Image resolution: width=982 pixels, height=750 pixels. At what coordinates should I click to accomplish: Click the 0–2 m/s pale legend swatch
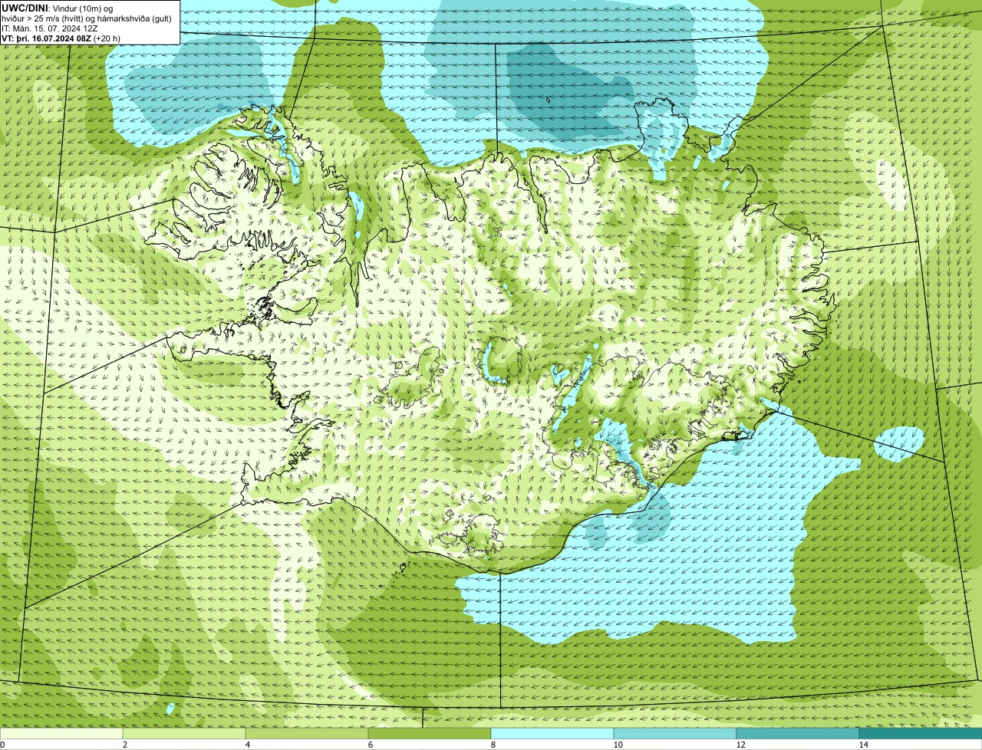click(61, 733)
